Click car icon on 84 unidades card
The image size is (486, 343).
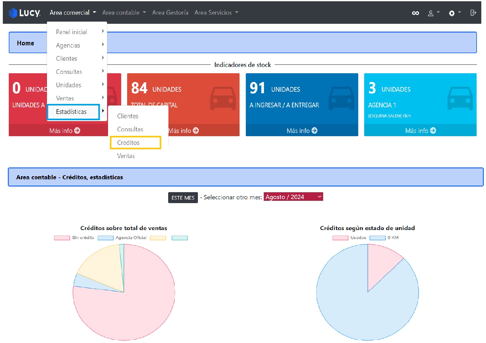click(x=223, y=98)
